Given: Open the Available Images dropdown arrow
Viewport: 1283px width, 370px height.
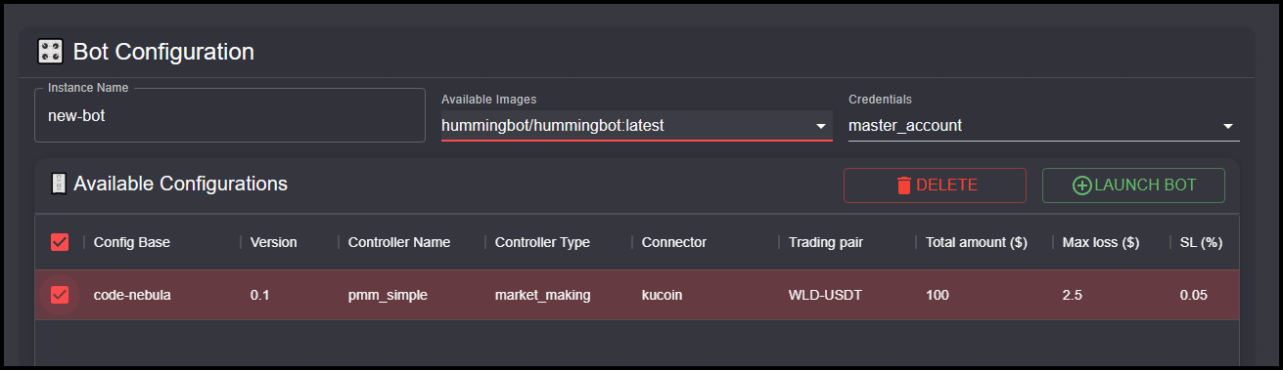Looking at the screenshot, I should click(x=821, y=126).
